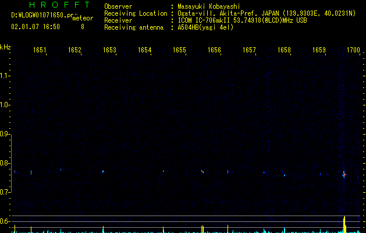Click the meteor echo below the 1653 tick

(103, 171)
